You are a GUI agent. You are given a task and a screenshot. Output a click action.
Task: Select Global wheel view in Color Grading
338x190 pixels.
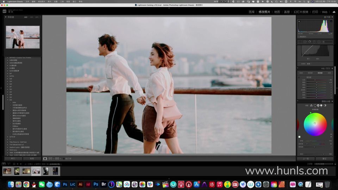pyautogui.click(x=325, y=106)
